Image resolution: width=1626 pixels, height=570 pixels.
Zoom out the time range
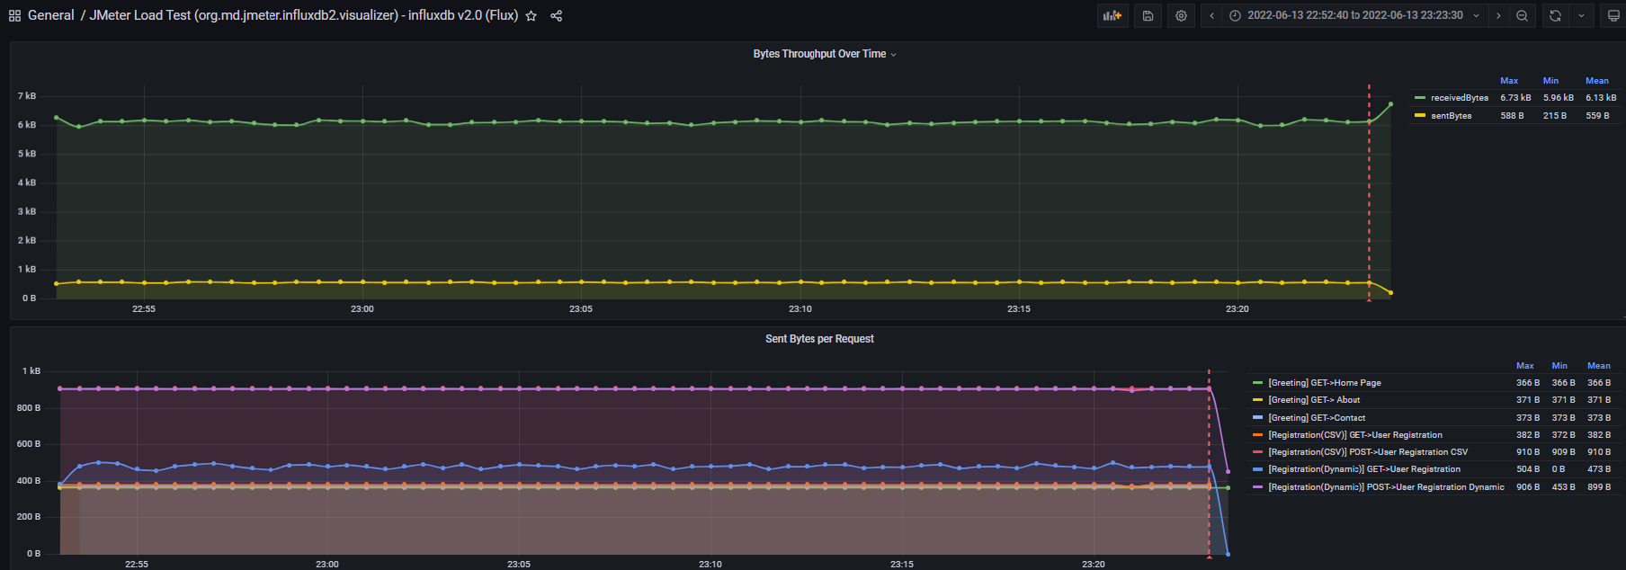click(1522, 15)
